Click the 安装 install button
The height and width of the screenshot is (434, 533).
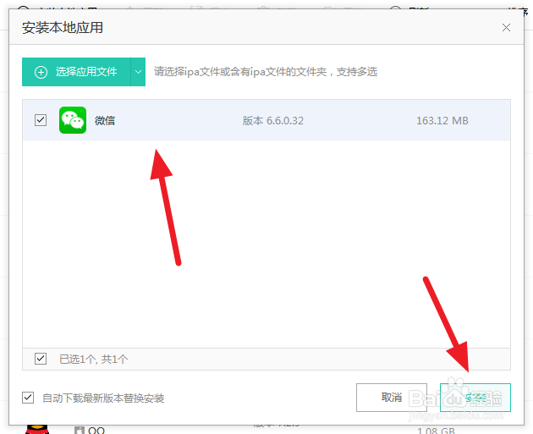[x=475, y=398]
